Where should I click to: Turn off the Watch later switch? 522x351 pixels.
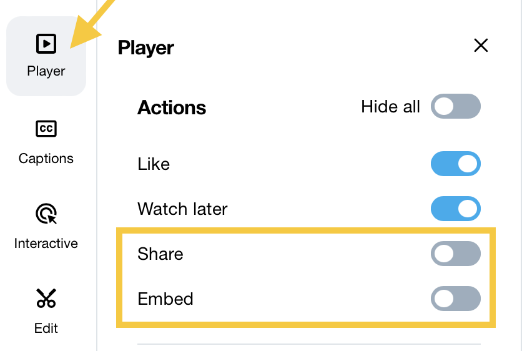pyautogui.click(x=455, y=209)
